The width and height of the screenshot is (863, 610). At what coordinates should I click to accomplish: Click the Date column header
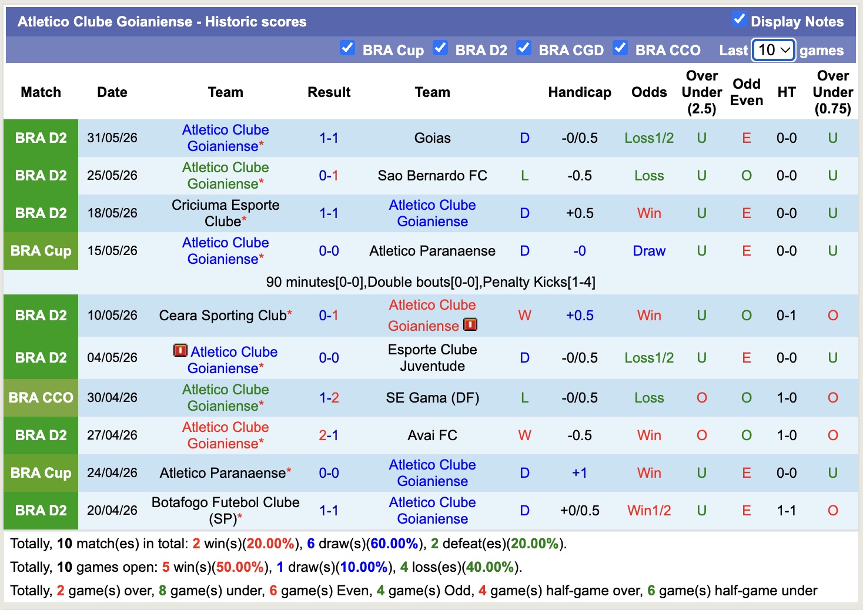pos(112,92)
